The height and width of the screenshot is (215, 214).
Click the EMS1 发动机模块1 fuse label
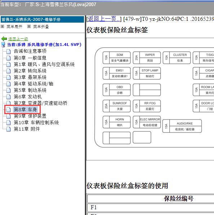(x=117, y=73)
